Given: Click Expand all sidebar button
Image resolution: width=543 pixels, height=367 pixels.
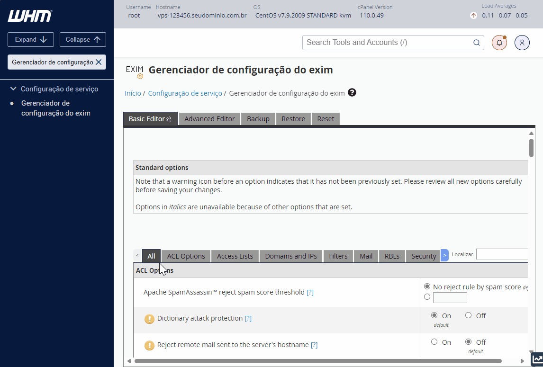Looking at the screenshot, I should pyautogui.click(x=31, y=39).
